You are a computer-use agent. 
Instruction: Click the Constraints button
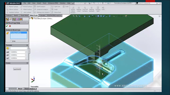click(x=17, y=69)
